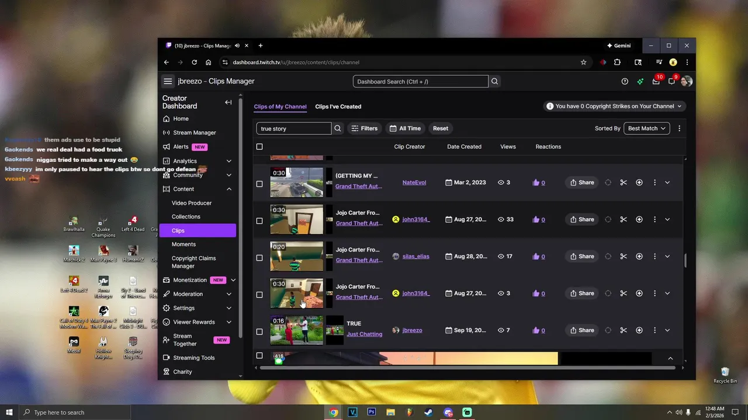Expand the Moderation sidebar section

tap(229, 294)
